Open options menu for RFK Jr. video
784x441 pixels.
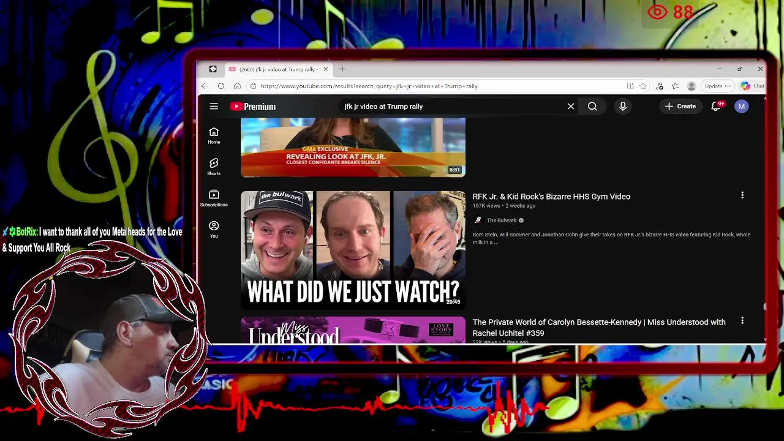tap(742, 195)
